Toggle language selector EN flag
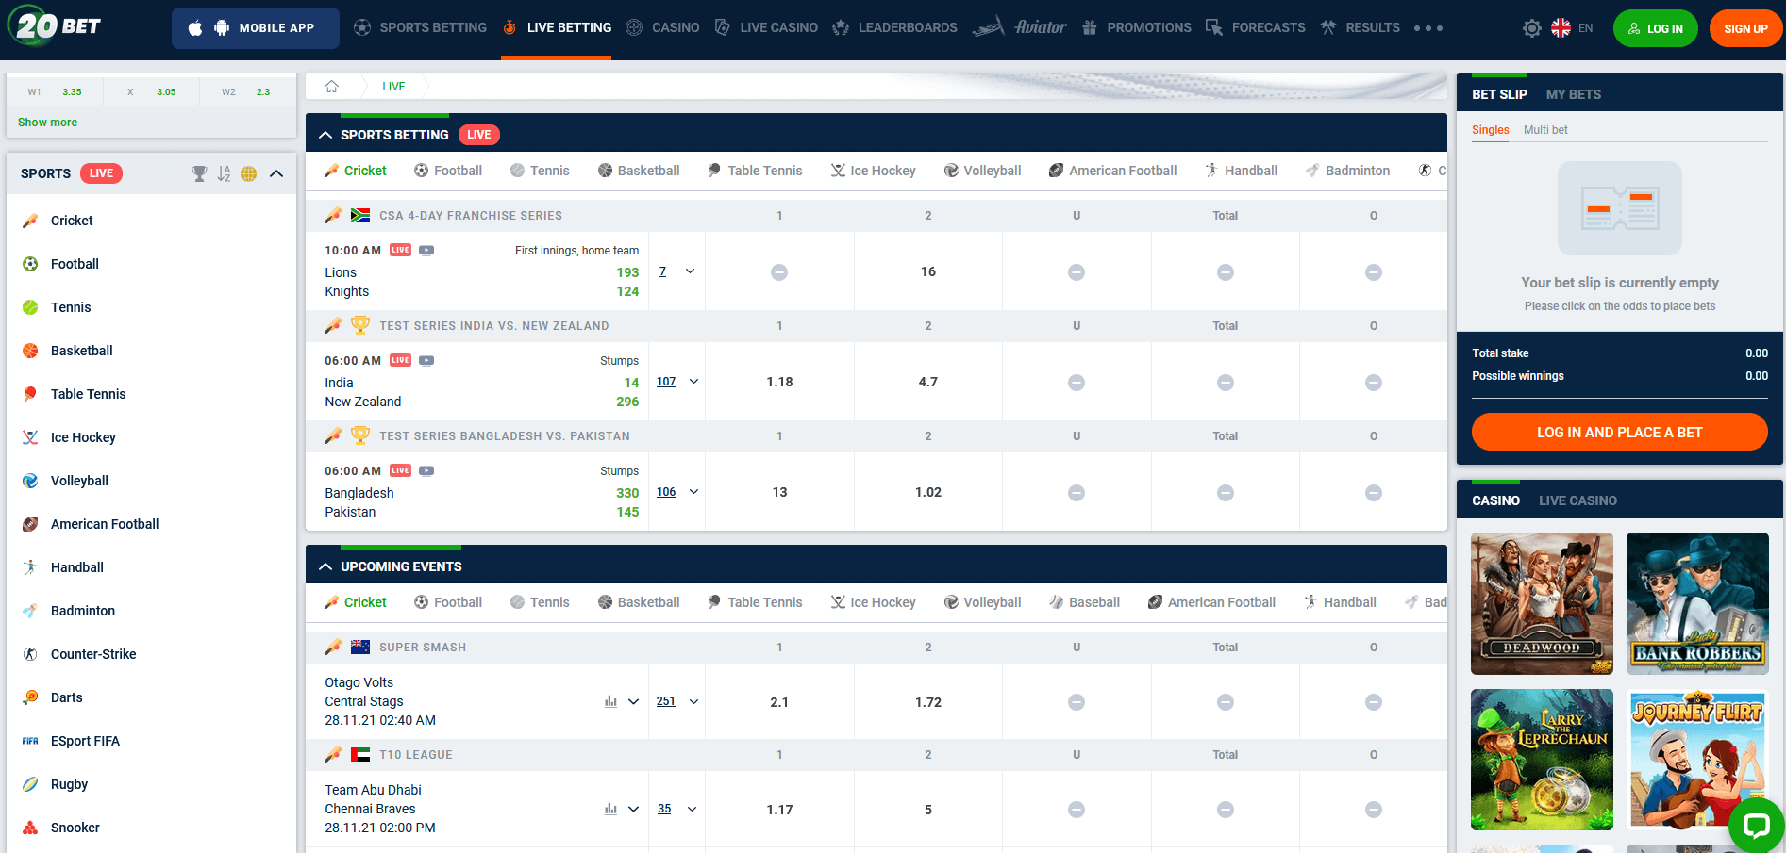The height and width of the screenshot is (853, 1786). pyautogui.click(x=1572, y=28)
